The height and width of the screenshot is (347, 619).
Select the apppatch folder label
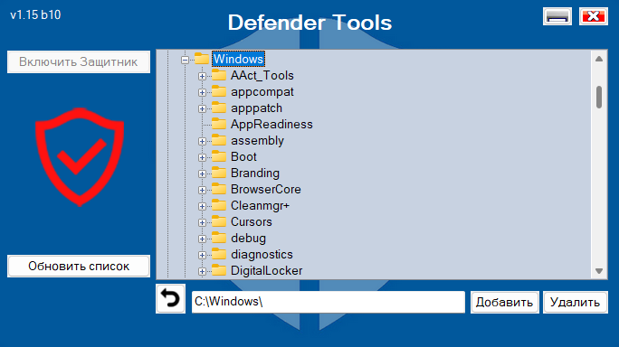point(257,108)
